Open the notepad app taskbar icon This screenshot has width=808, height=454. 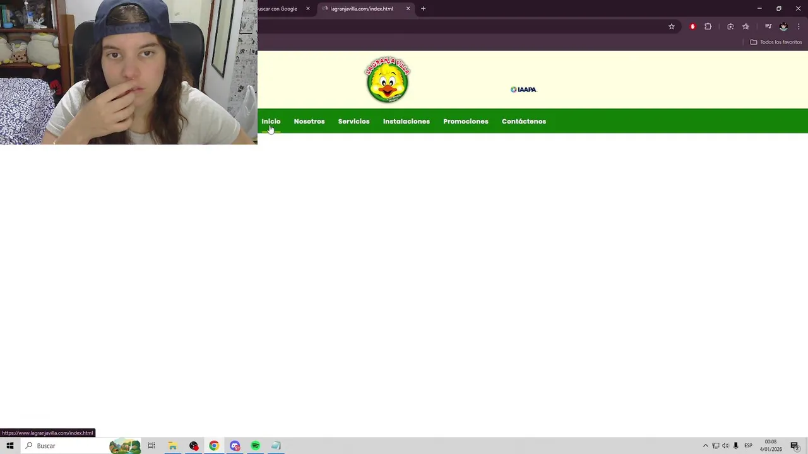[x=276, y=446]
